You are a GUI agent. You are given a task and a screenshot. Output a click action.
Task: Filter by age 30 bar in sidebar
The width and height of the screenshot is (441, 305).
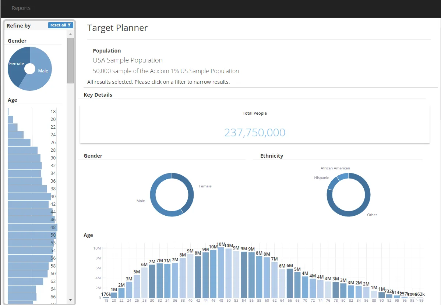[24, 158]
